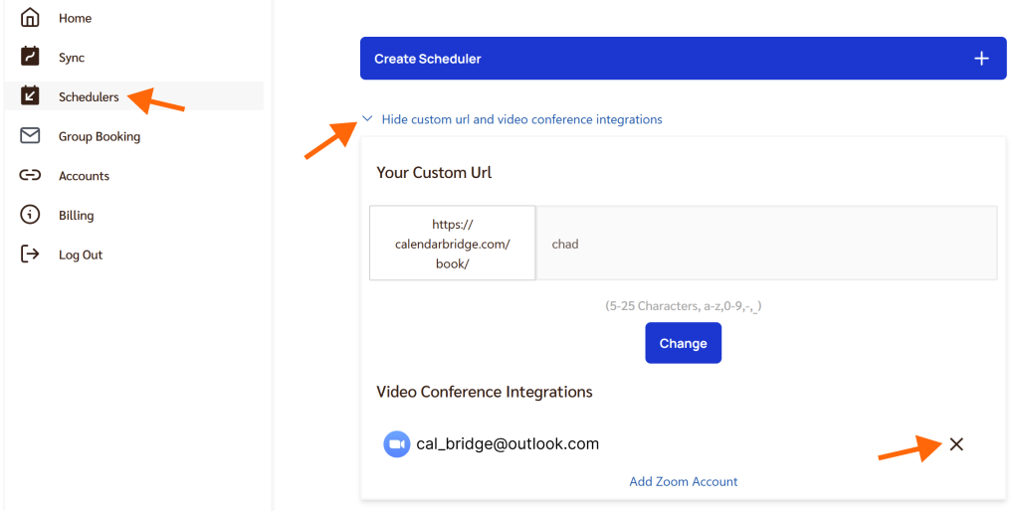Click the Your Custom Url heading
Screen dimensions: 1019x511
click(x=434, y=173)
